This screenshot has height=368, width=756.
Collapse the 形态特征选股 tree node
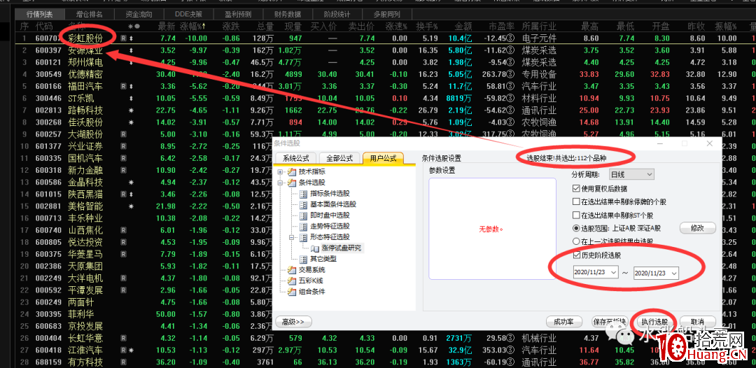coord(292,237)
